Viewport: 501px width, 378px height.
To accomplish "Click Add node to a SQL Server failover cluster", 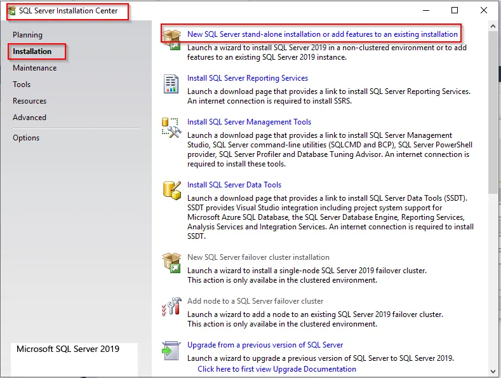I will click(x=255, y=301).
